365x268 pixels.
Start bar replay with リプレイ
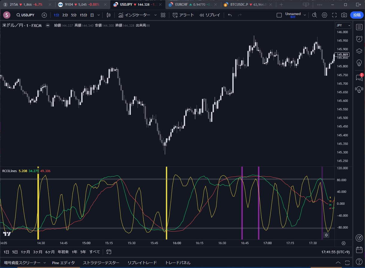point(210,15)
